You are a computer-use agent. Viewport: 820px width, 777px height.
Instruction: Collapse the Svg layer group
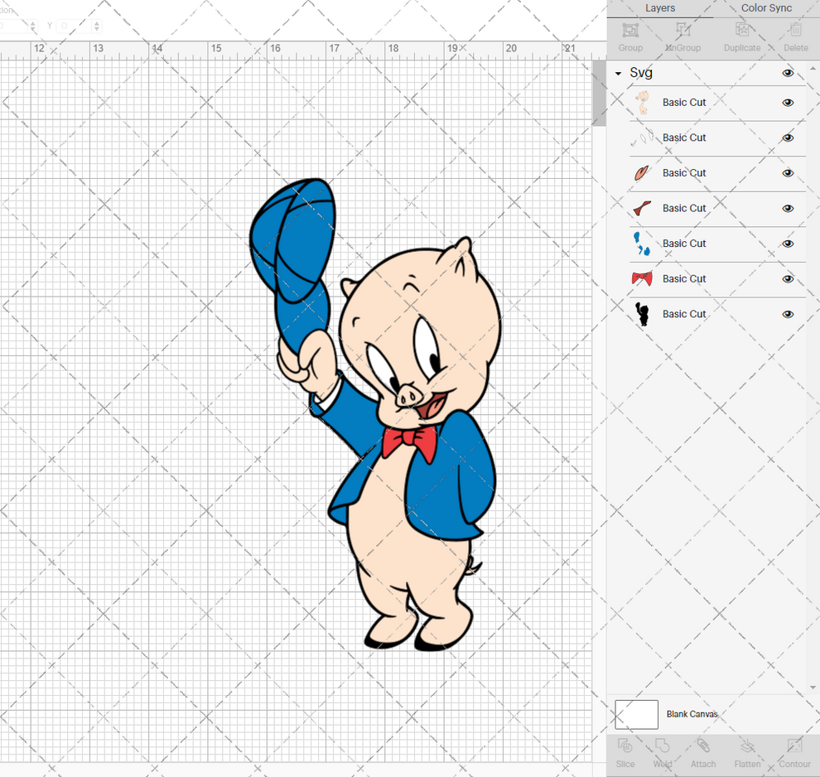[617, 73]
